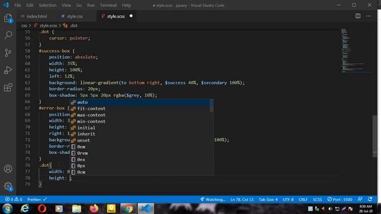Click Watching Sass status button
Image resolution: width=381 pixels, height=214 pixels.
point(213,199)
